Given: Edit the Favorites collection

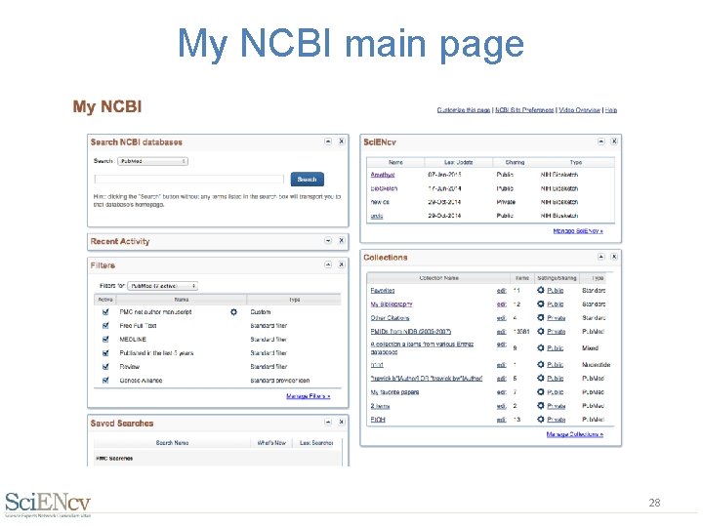Looking at the screenshot, I should point(502,291).
